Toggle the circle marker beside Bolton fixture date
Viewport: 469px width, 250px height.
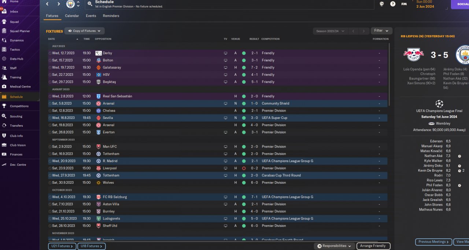coord(50,60)
